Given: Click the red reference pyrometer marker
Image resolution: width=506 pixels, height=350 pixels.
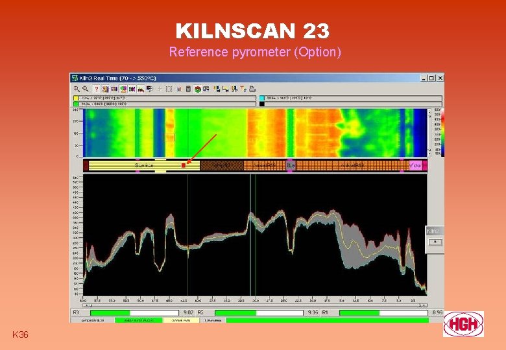Looking at the screenshot, I should [x=184, y=165].
